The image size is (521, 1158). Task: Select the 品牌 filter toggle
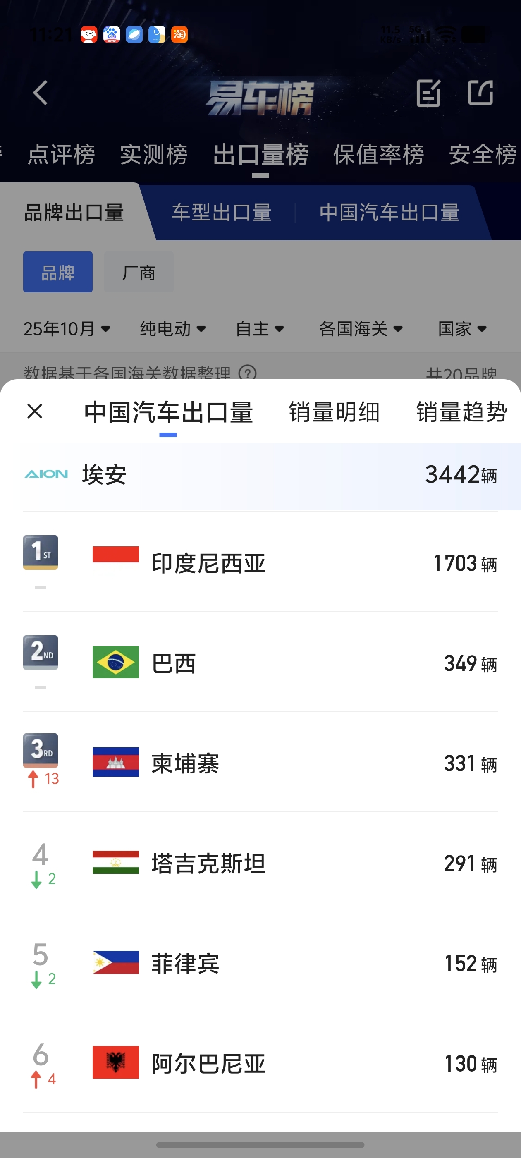pyautogui.click(x=58, y=272)
